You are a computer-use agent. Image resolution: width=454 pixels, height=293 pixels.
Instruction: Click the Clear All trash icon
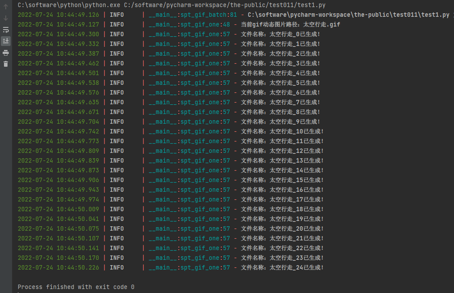[x=6, y=64]
